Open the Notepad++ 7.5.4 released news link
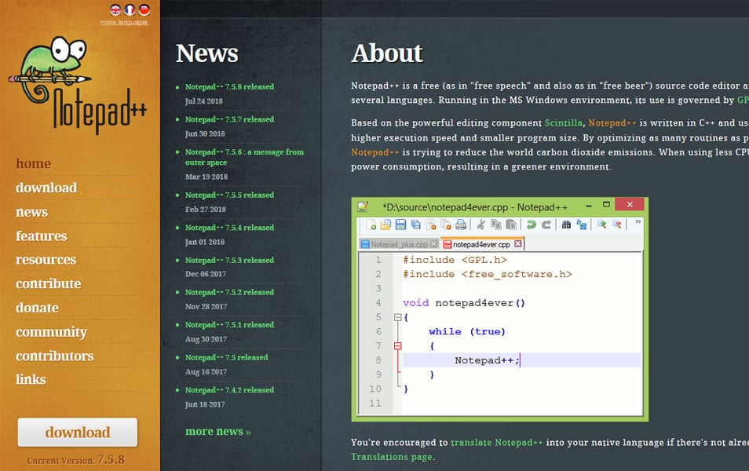Viewport: 749px width, 471px height. (230, 228)
